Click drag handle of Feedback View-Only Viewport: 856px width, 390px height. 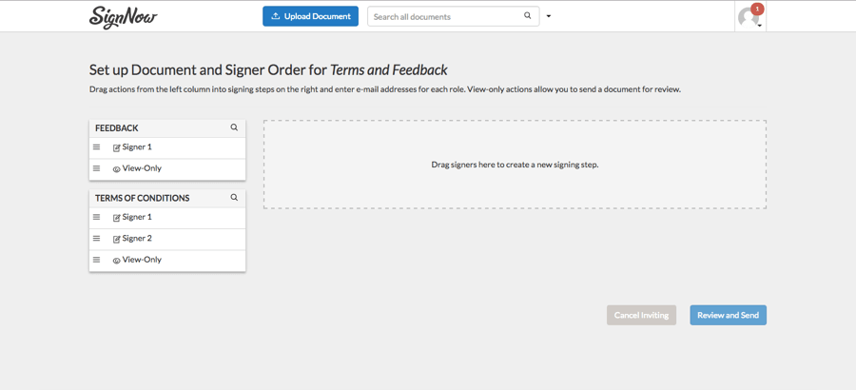[x=96, y=168]
